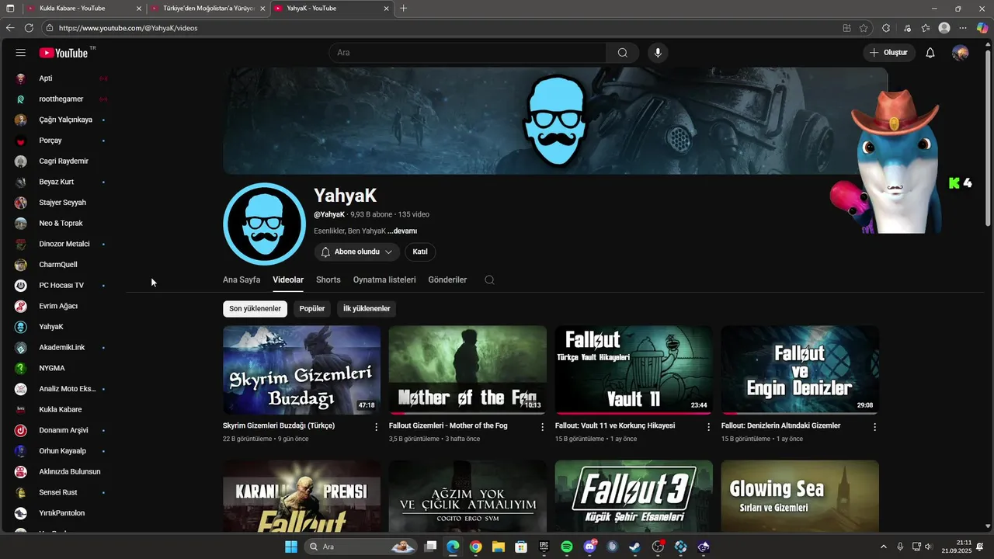The image size is (994, 559).
Task: Select the İlk yüklenenler filter chip
Action: click(x=367, y=308)
